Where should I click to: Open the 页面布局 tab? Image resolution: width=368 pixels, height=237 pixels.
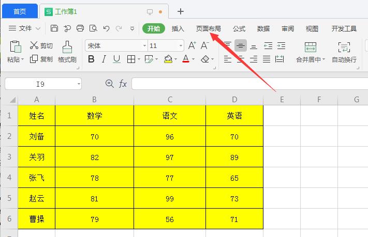209,28
